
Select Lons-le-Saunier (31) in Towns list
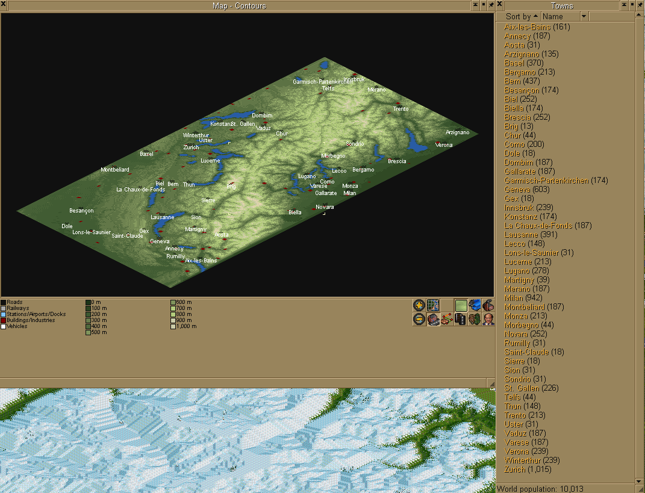point(539,253)
